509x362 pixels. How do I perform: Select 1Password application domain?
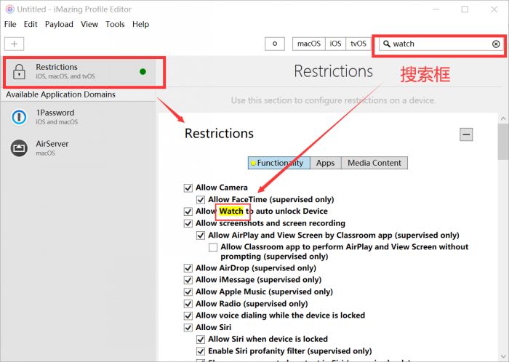coord(79,117)
